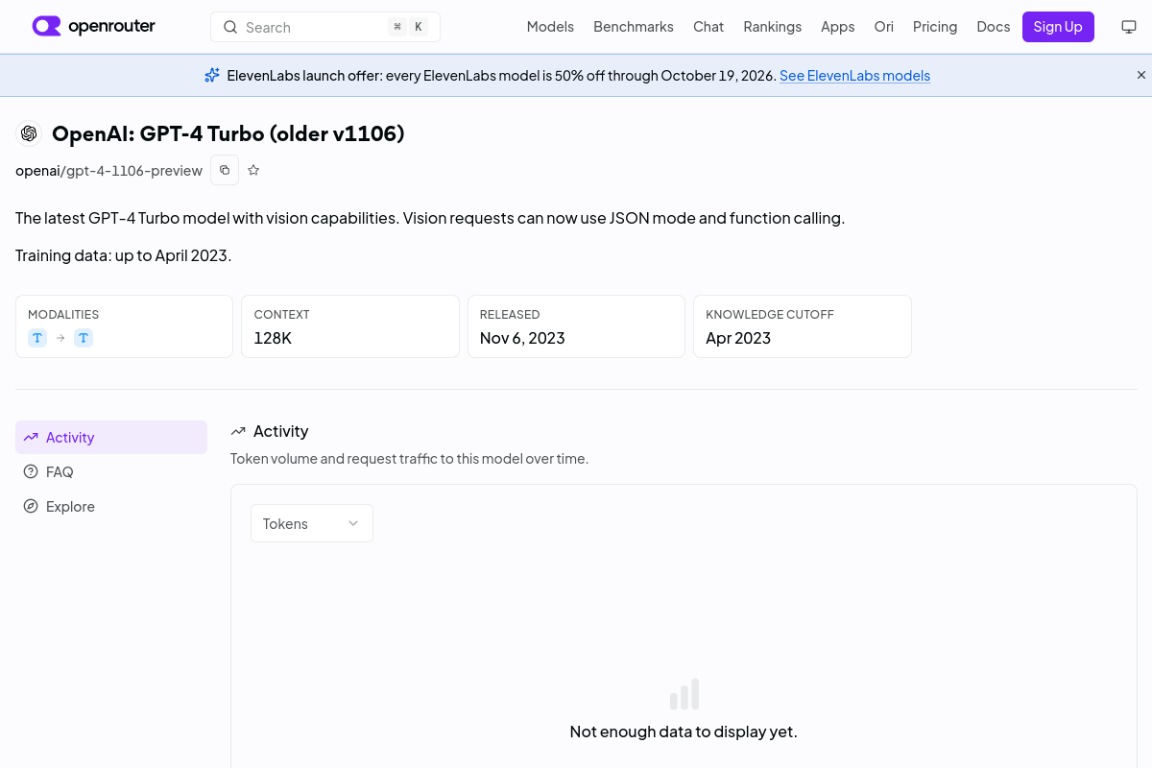Select FAQ in the sidebar

click(x=111, y=471)
